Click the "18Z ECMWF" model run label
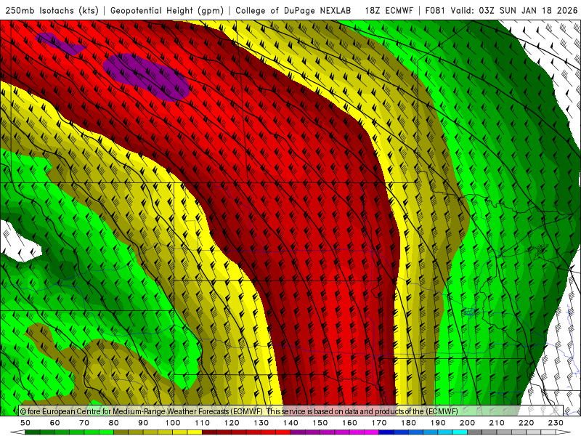 click(x=389, y=10)
